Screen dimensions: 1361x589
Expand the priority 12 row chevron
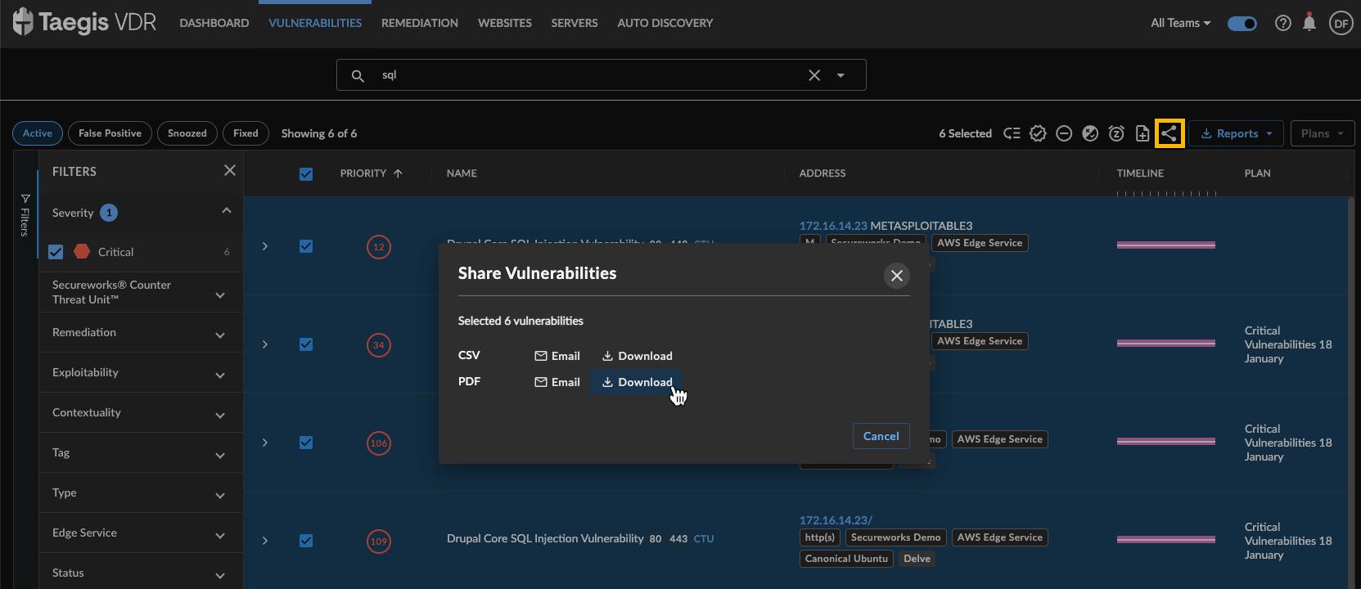[265, 246]
